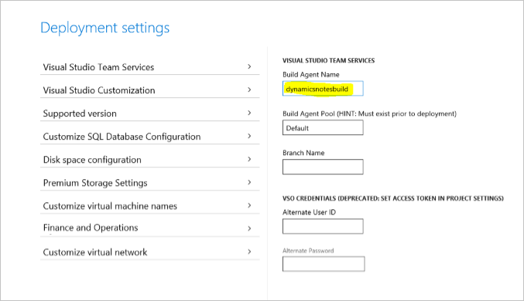Open Premium Storage Settings entry
This screenshot has width=524, height=301.
click(149, 183)
